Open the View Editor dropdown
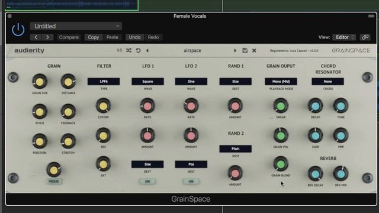This screenshot has width=379, height=213. 344,37
